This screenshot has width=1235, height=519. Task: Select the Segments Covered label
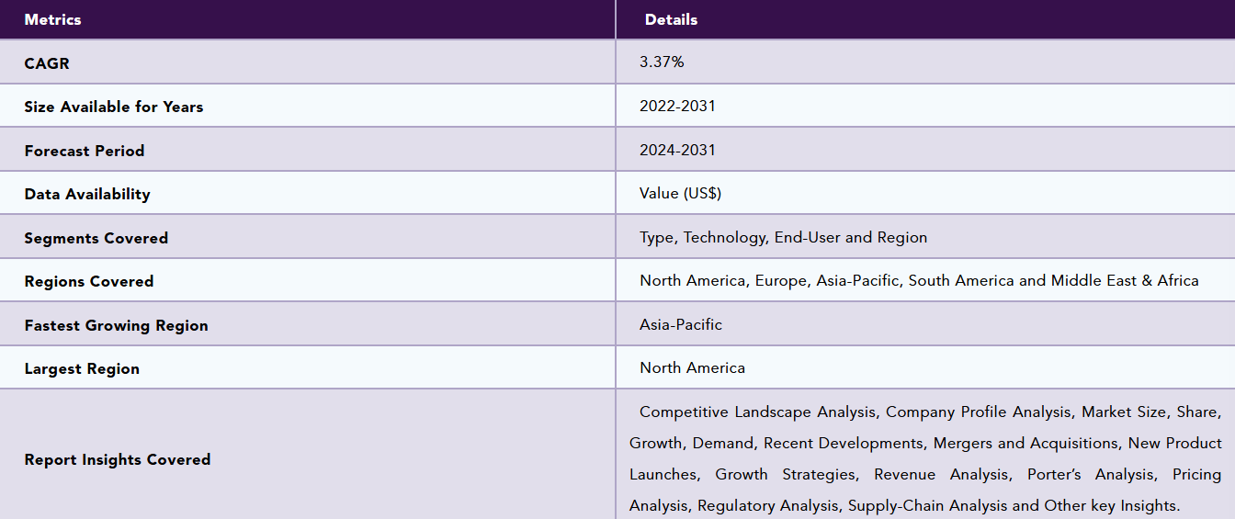pyautogui.click(x=96, y=238)
